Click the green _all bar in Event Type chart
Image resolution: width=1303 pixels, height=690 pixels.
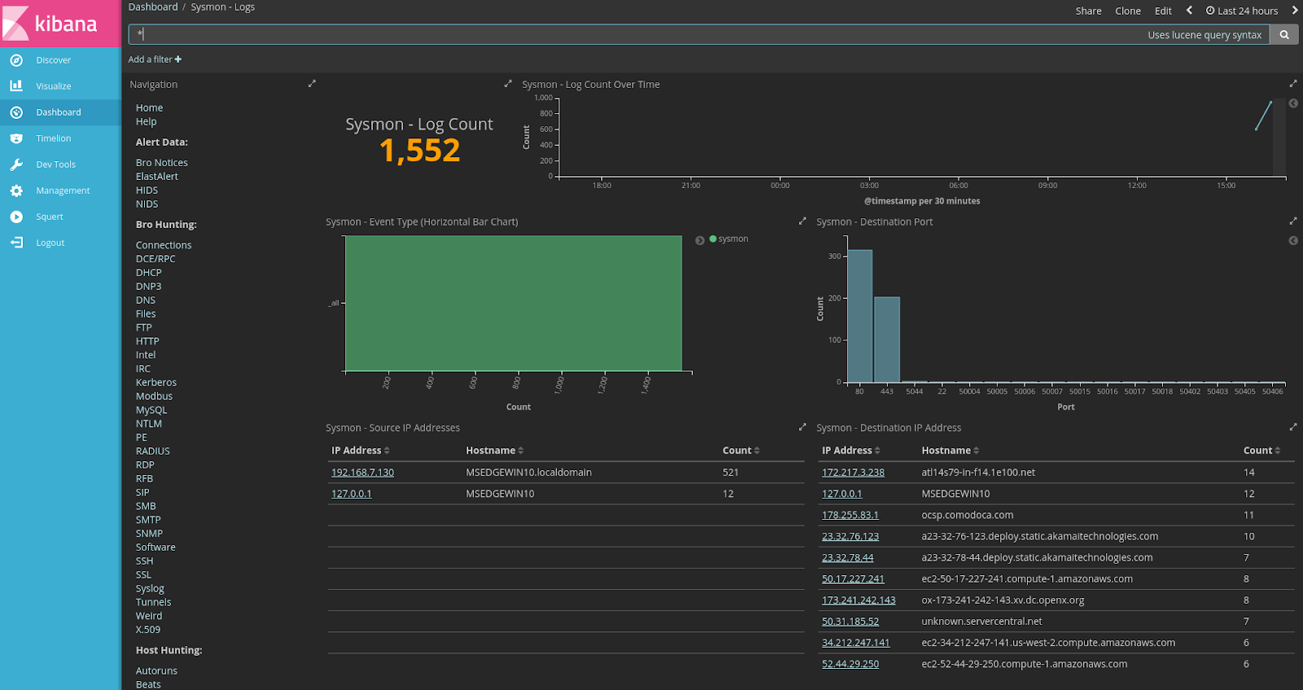(x=513, y=303)
